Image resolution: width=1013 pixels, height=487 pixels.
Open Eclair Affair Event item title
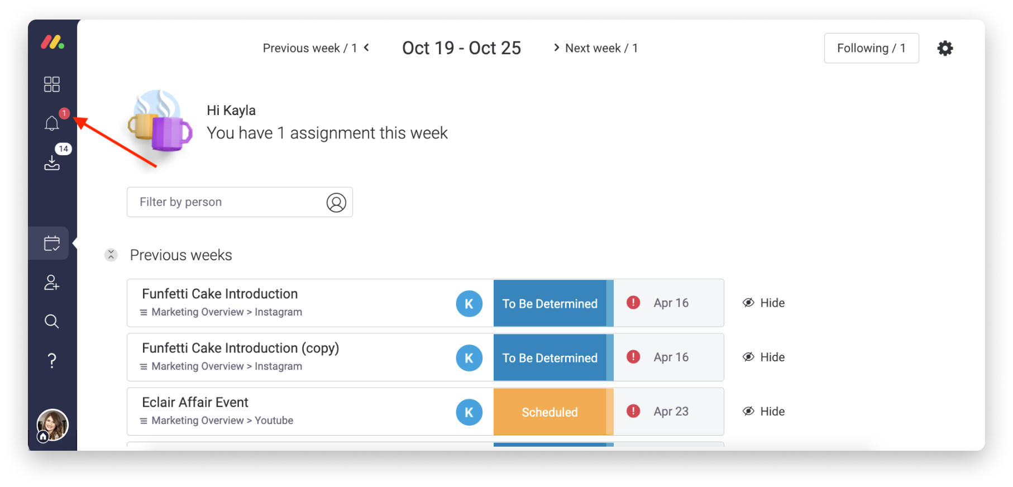click(195, 402)
